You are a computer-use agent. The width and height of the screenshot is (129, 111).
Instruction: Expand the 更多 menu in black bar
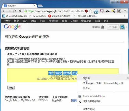pos(107,21)
